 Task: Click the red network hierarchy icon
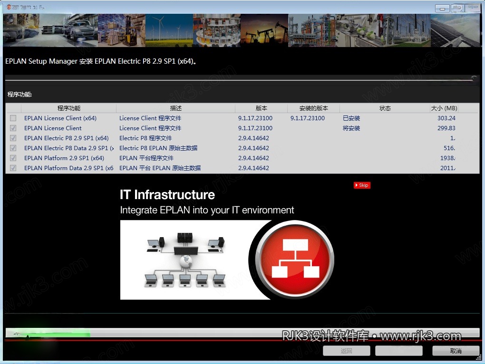click(x=295, y=259)
